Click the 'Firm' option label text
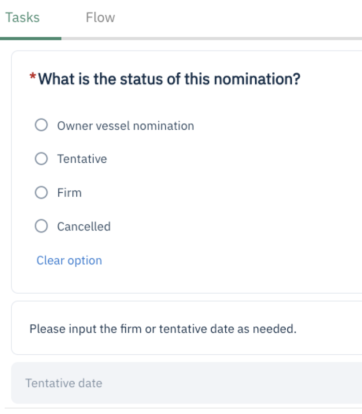This screenshot has width=362, height=414. pyautogui.click(x=69, y=193)
